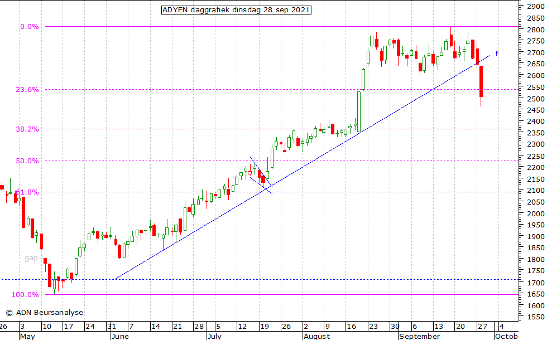Click date tick 23 under August
This screenshot has width=547, height=340.
coord(373,327)
